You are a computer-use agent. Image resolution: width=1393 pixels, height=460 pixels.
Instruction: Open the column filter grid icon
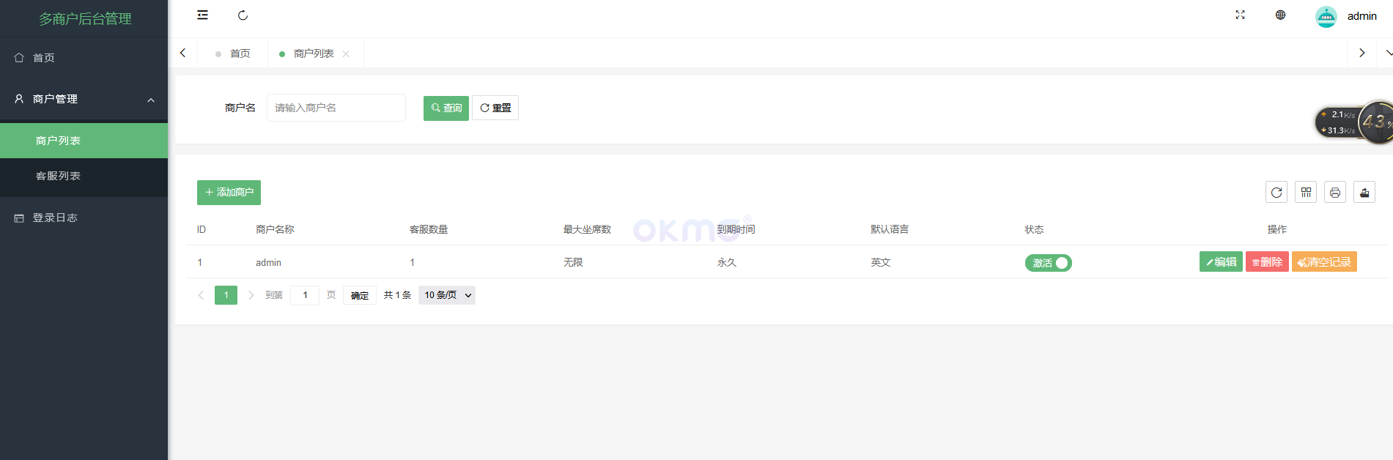[x=1305, y=193]
